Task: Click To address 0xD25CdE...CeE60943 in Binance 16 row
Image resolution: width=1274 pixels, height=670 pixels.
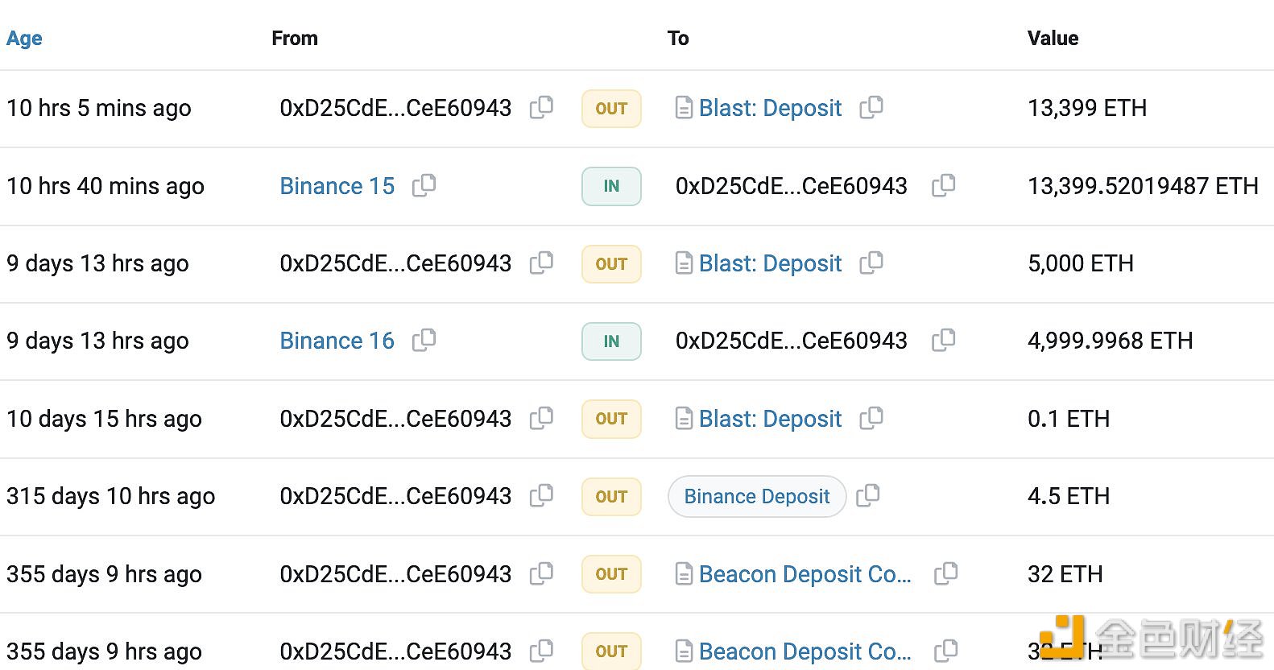Action: point(792,341)
